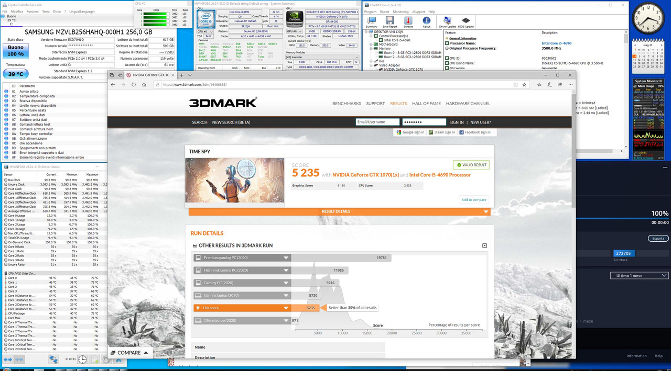Click the Esporta button
Image resolution: width=671 pixels, height=371 pixels.
[658, 238]
